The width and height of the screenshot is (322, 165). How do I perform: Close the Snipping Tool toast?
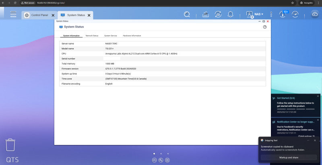[x=315, y=141]
